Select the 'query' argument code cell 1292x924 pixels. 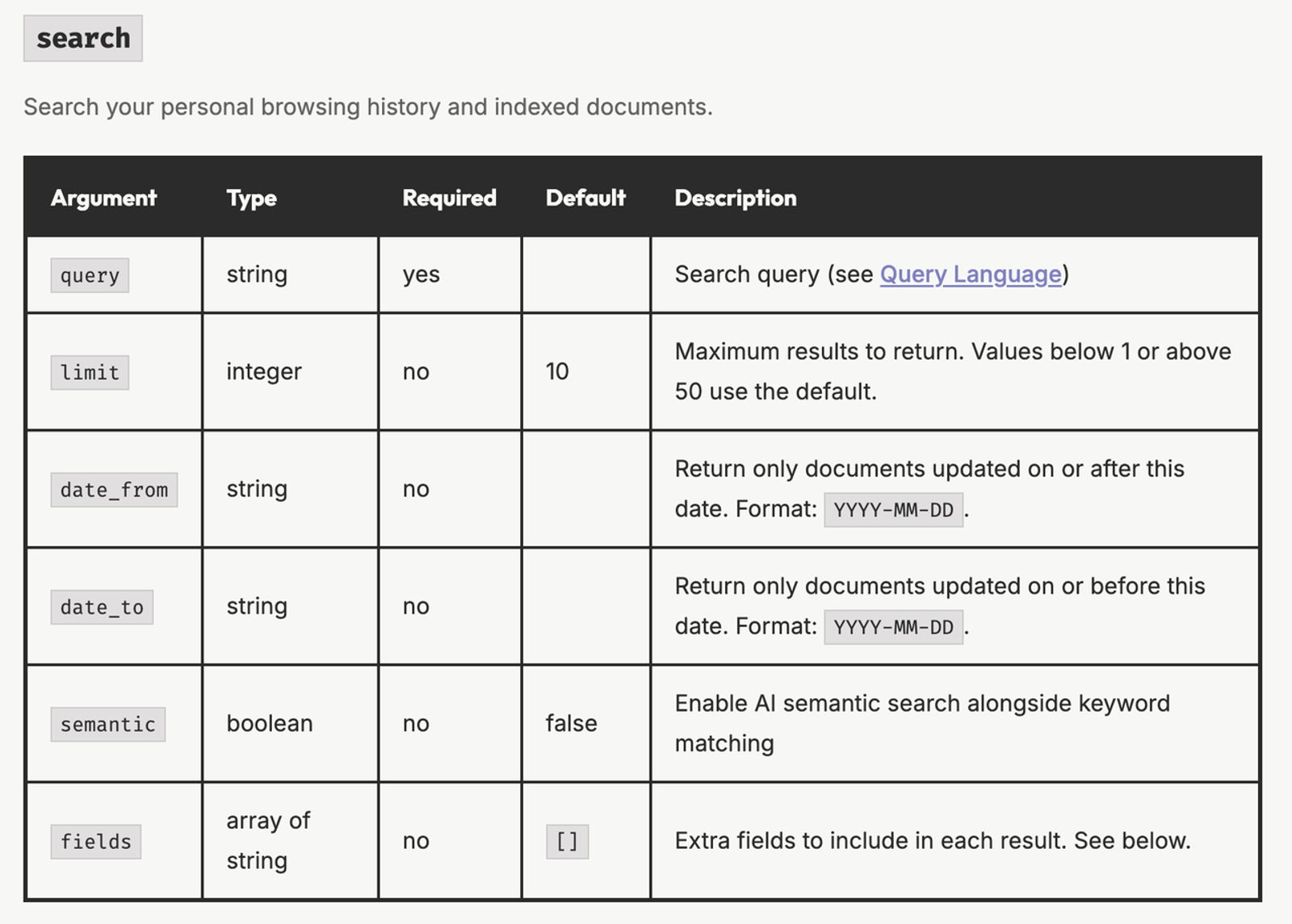pyautogui.click(x=90, y=275)
